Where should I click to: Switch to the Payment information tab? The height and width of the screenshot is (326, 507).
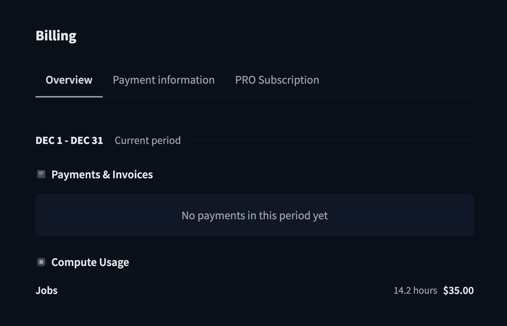click(164, 80)
